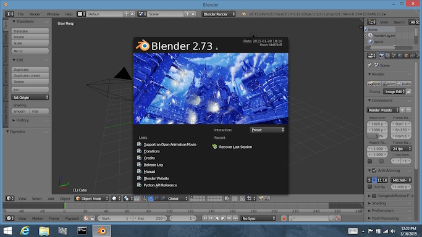Enable the Sampled Motion Blur checkbox
The height and width of the screenshot is (237, 422).
[x=374, y=196]
